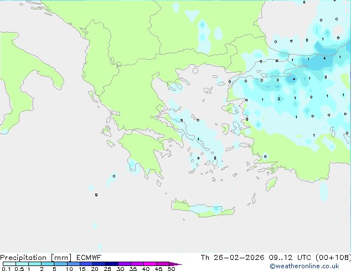Screen dimensions: 351x271
Task: Click the precipitation value 2 in western Turkey
Action: (x=278, y=99)
